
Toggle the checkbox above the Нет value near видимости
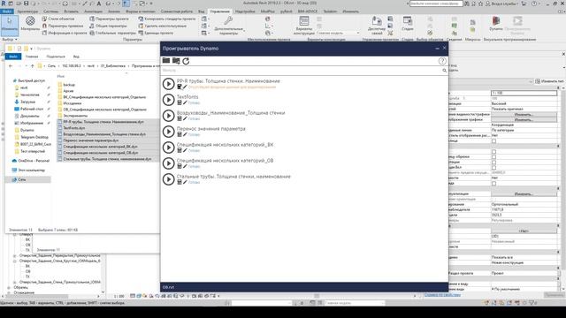pyautogui.click(x=493, y=168)
